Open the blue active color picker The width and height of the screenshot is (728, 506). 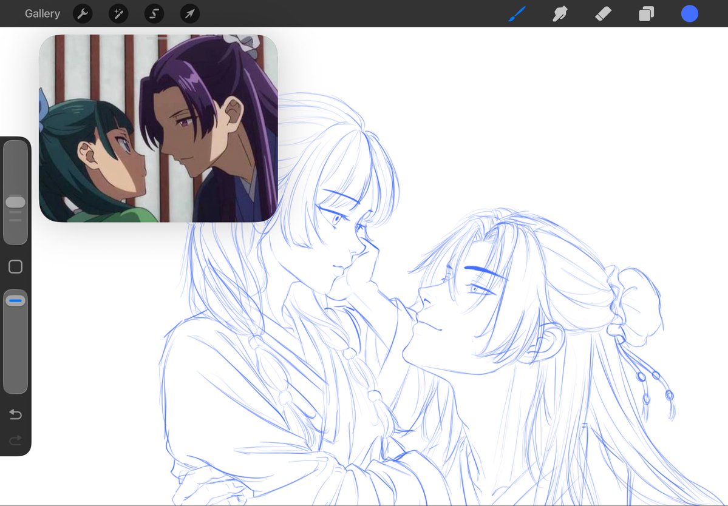[690, 13]
